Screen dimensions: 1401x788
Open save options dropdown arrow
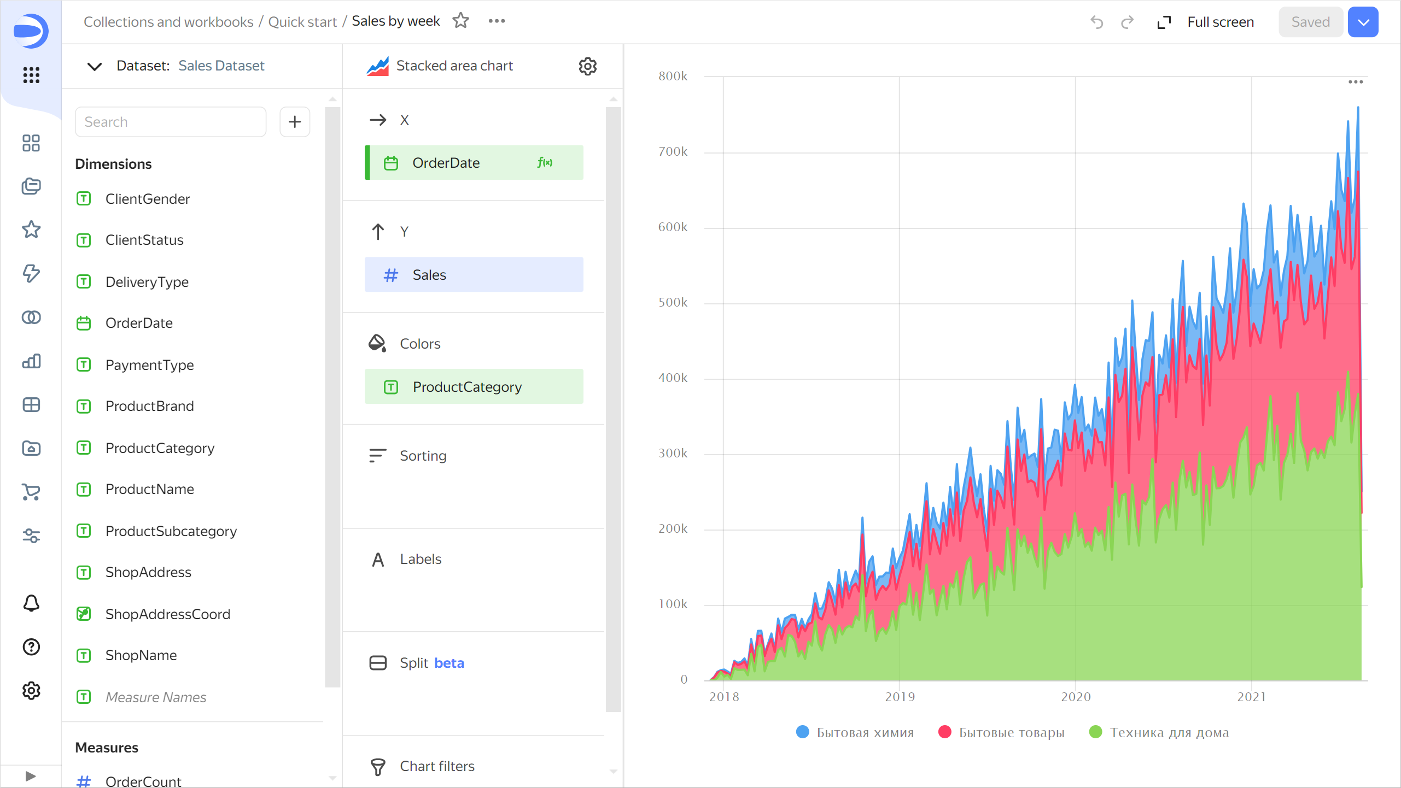click(x=1363, y=22)
